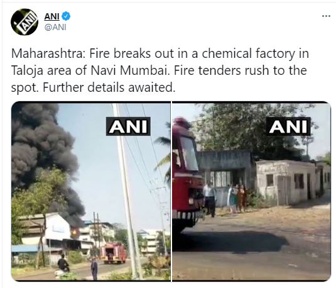Click the ANI watermark on right photo
This screenshot has width=336, height=288.
click(x=288, y=126)
